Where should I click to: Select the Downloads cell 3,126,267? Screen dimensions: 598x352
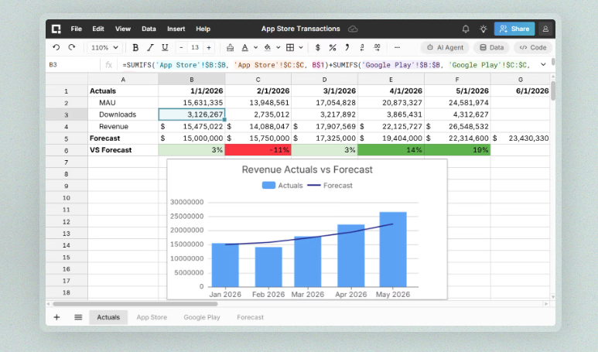tap(191, 114)
